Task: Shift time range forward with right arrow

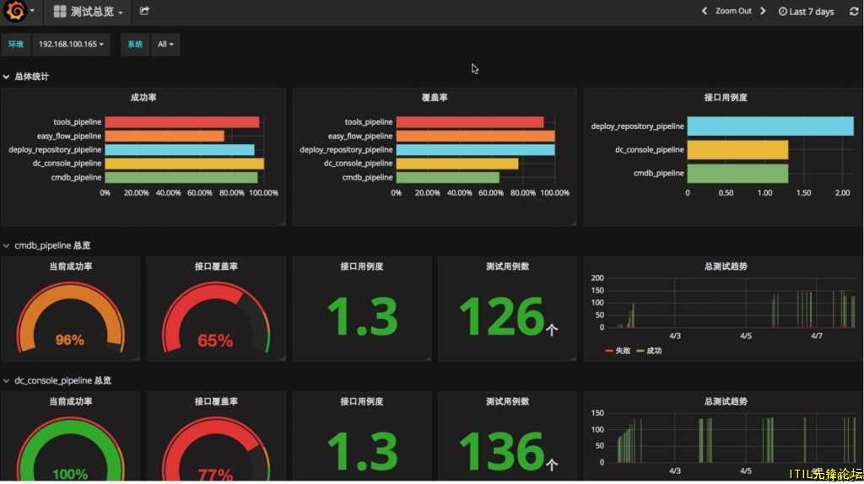Action: point(763,11)
